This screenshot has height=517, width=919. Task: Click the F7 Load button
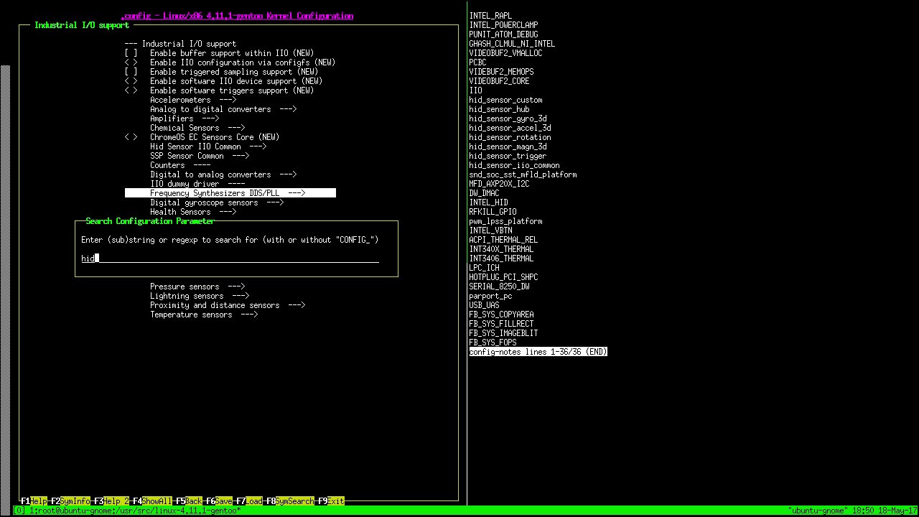[249, 500]
